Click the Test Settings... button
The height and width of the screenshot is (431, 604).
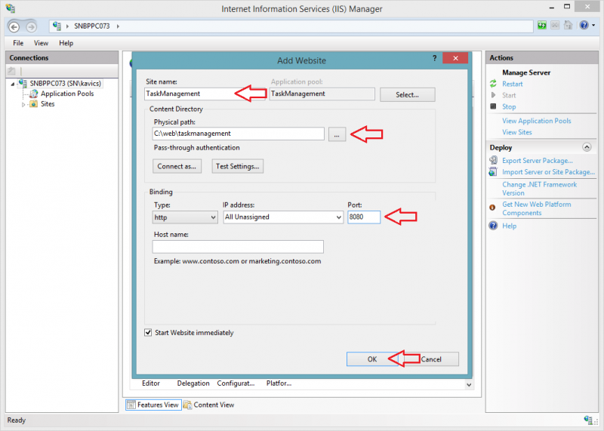[x=238, y=166]
